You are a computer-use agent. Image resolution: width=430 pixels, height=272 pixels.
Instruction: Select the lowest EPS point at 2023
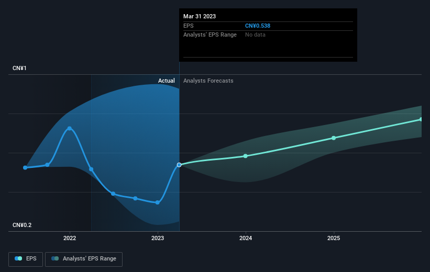(x=158, y=203)
